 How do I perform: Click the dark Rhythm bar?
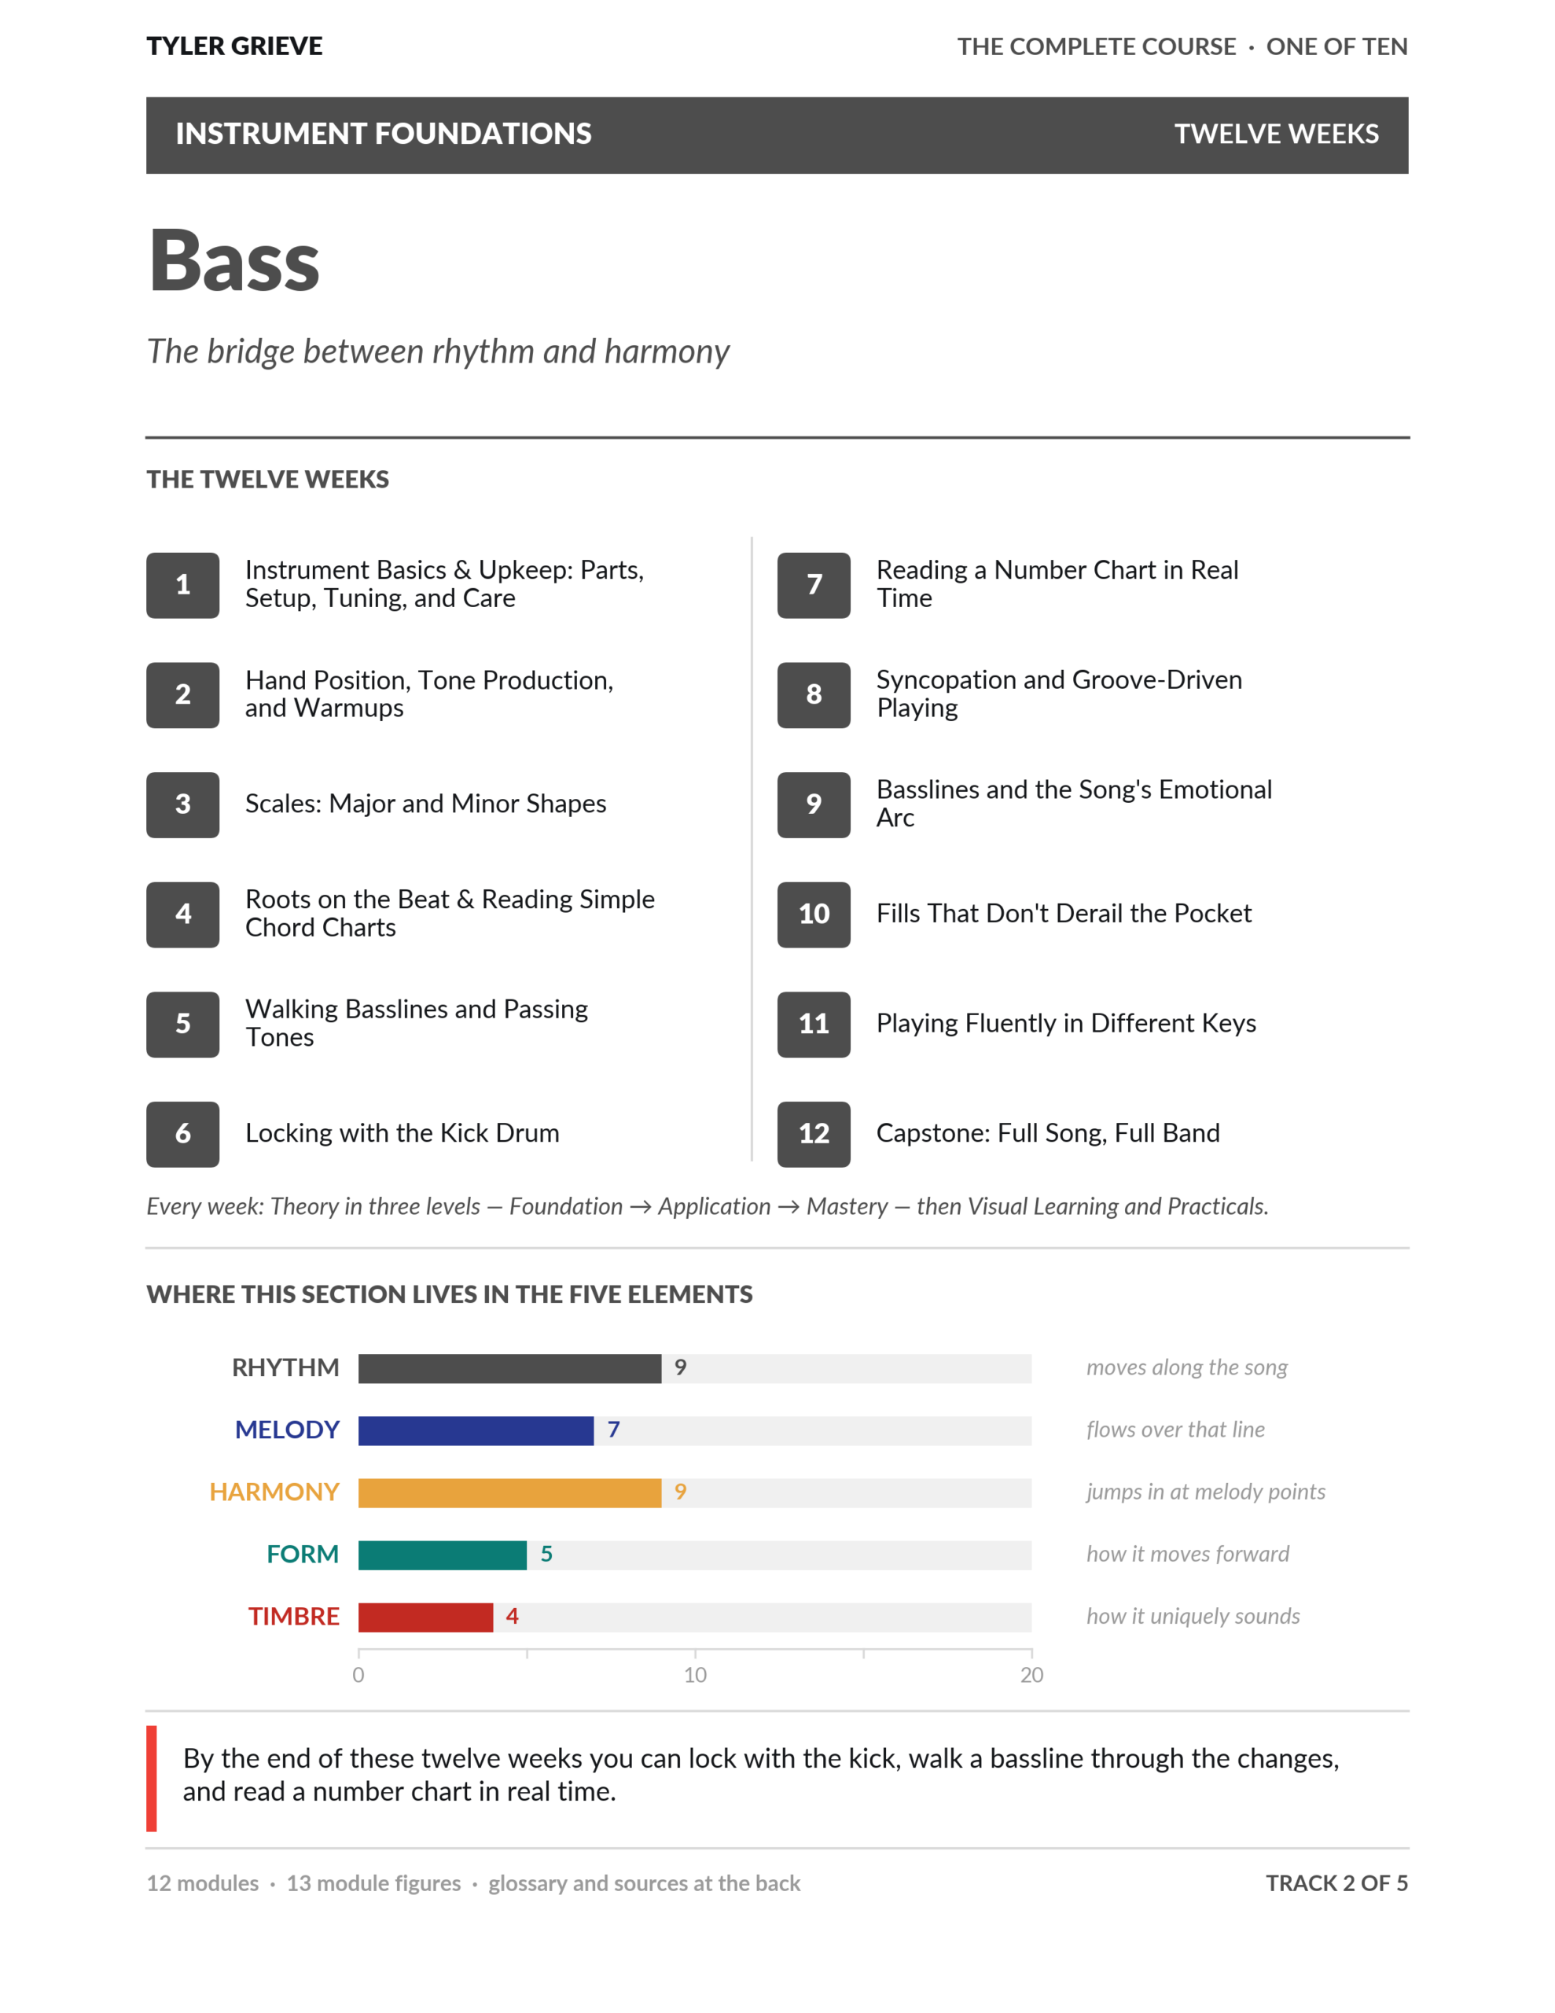[509, 1367]
